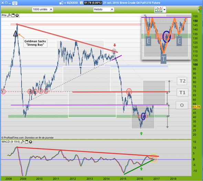The height and width of the screenshot is (181, 203).
Task: Open the side panel tab at right edge
Action: pos(201,10)
